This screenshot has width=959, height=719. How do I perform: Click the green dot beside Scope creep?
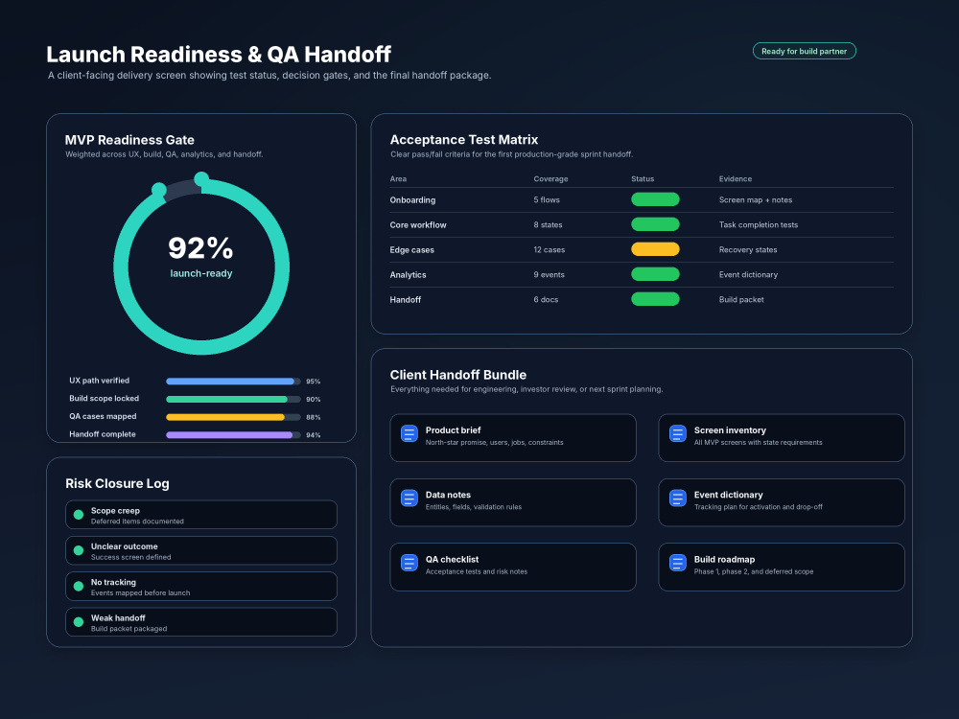click(x=79, y=515)
